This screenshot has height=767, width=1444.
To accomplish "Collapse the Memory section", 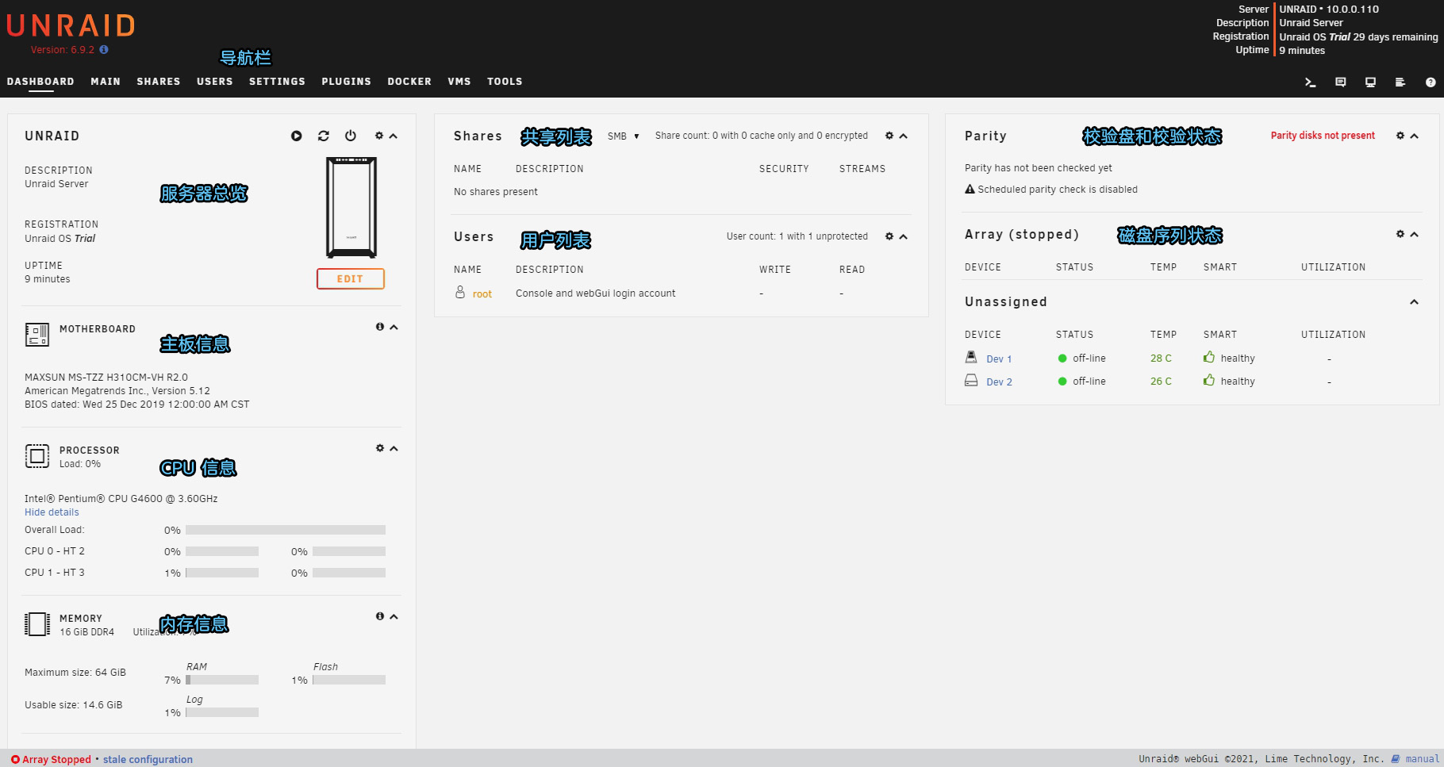I will coord(394,616).
